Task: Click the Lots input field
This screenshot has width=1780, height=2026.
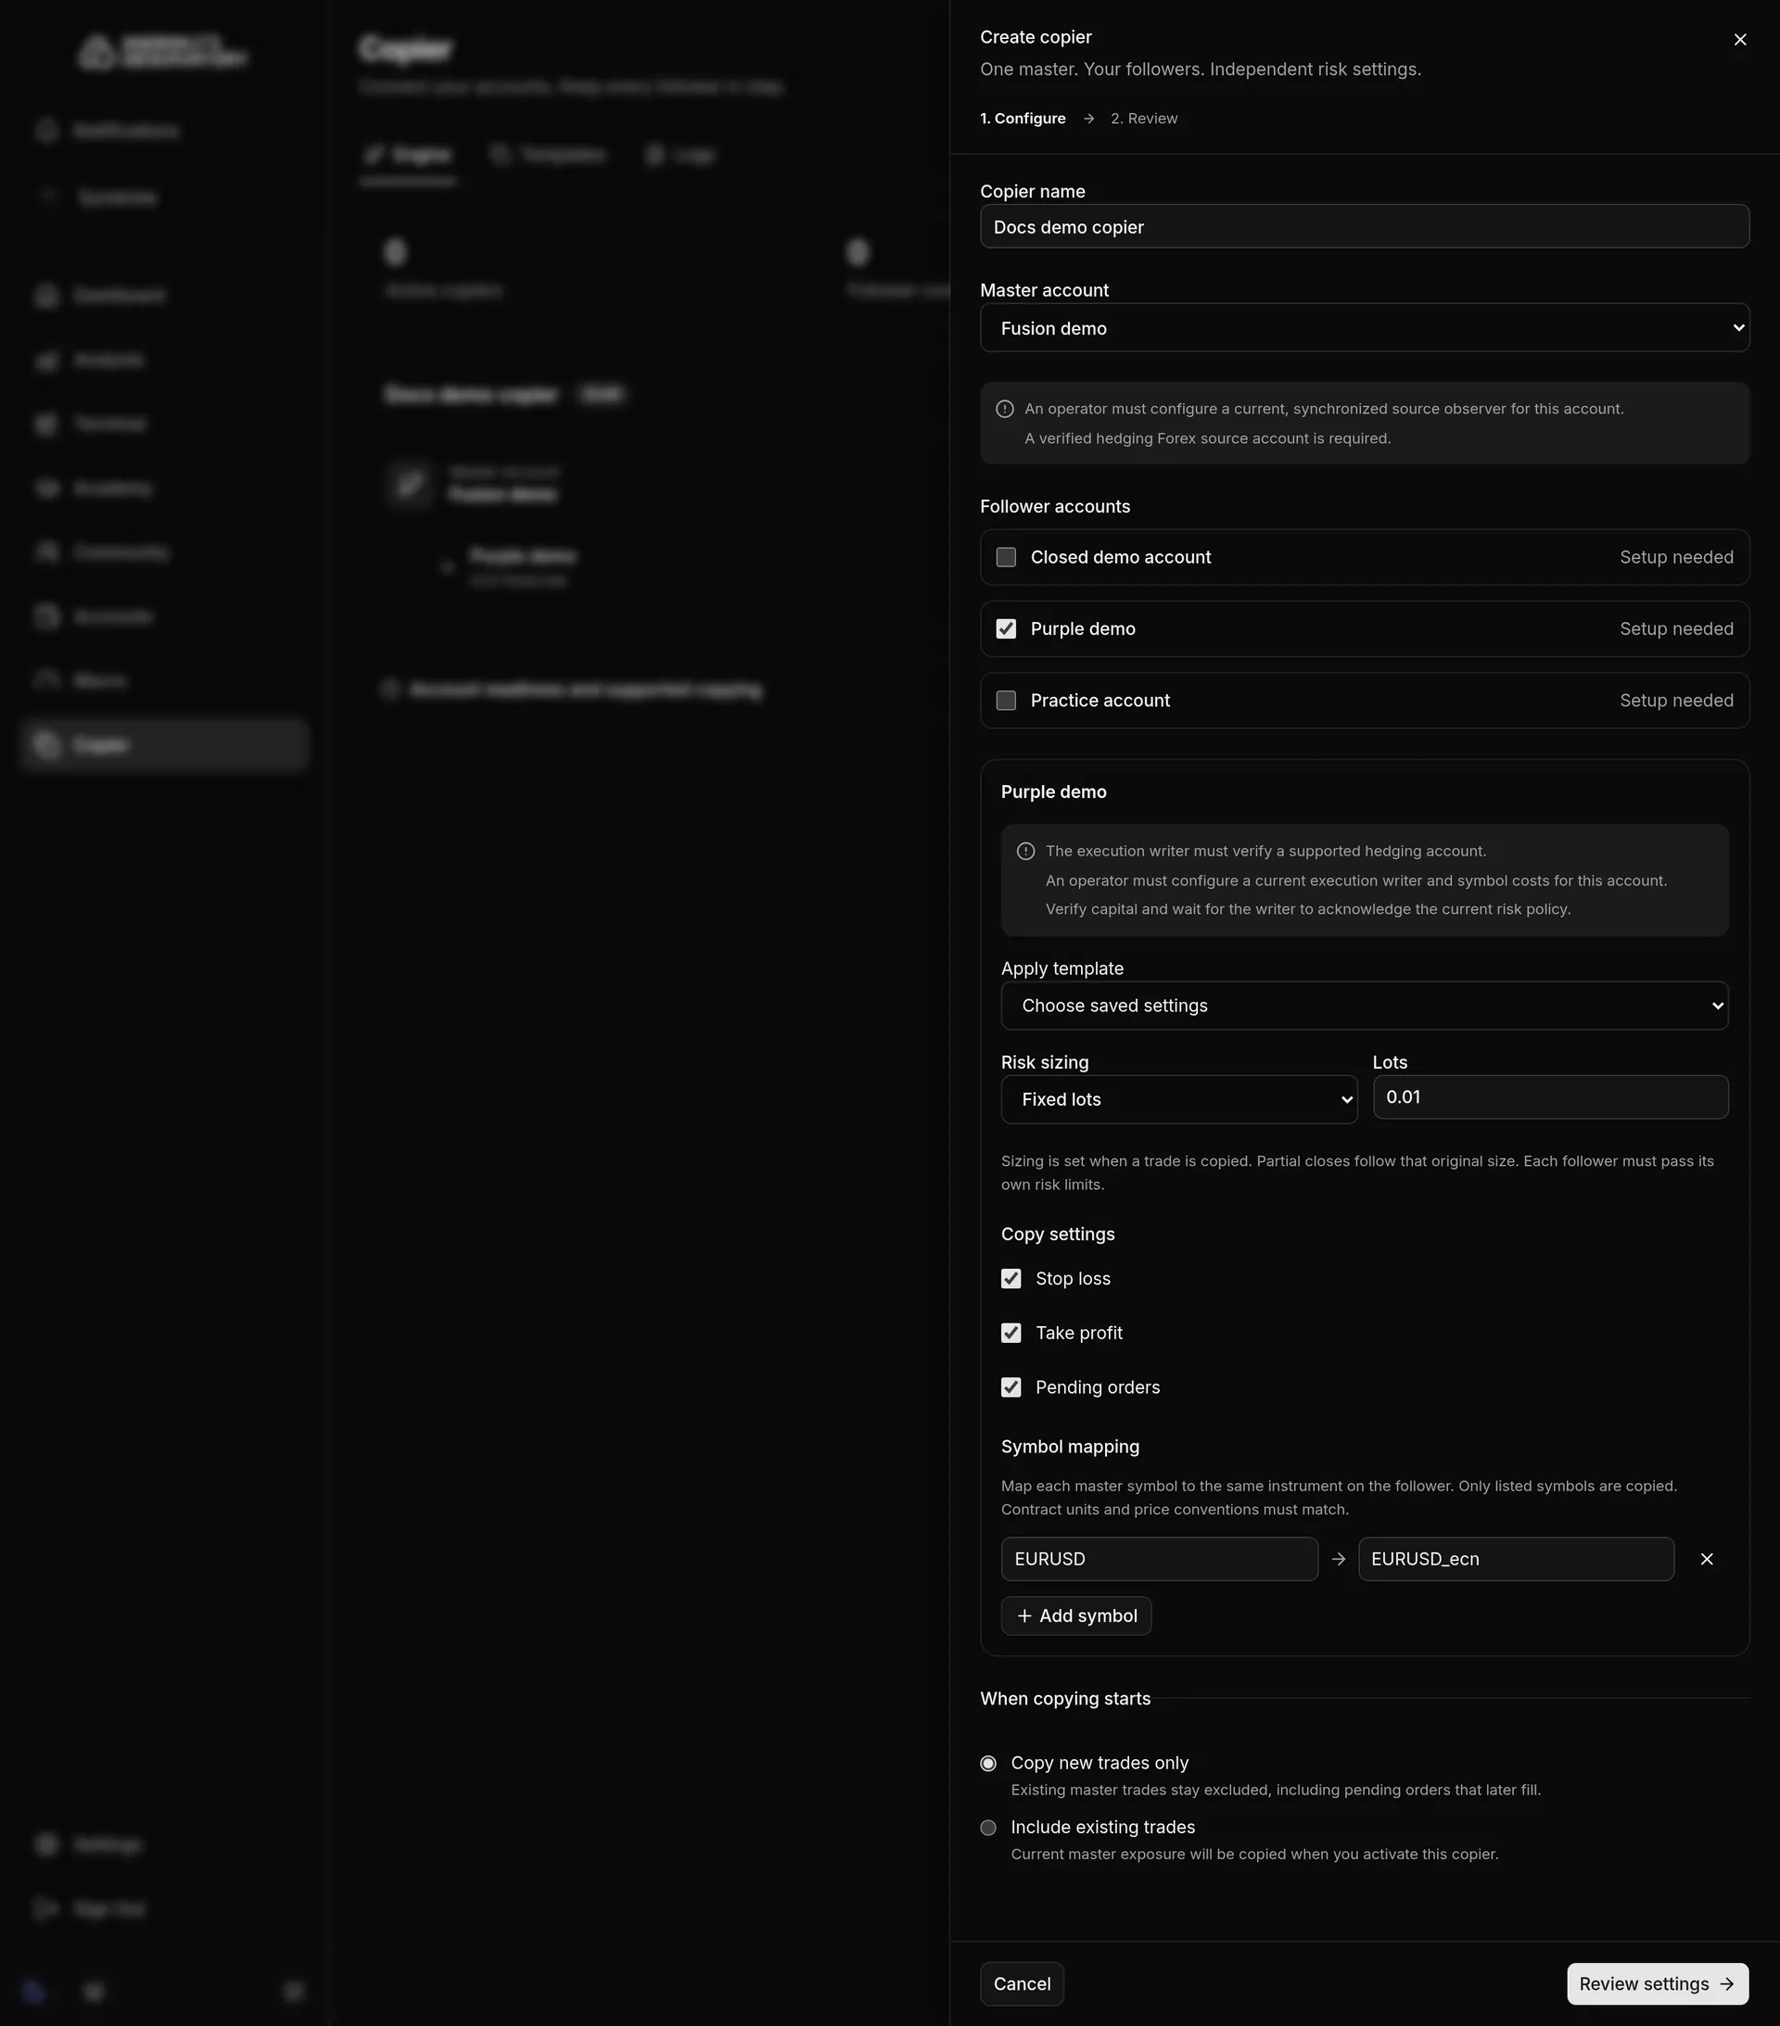Action: point(1550,1097)
